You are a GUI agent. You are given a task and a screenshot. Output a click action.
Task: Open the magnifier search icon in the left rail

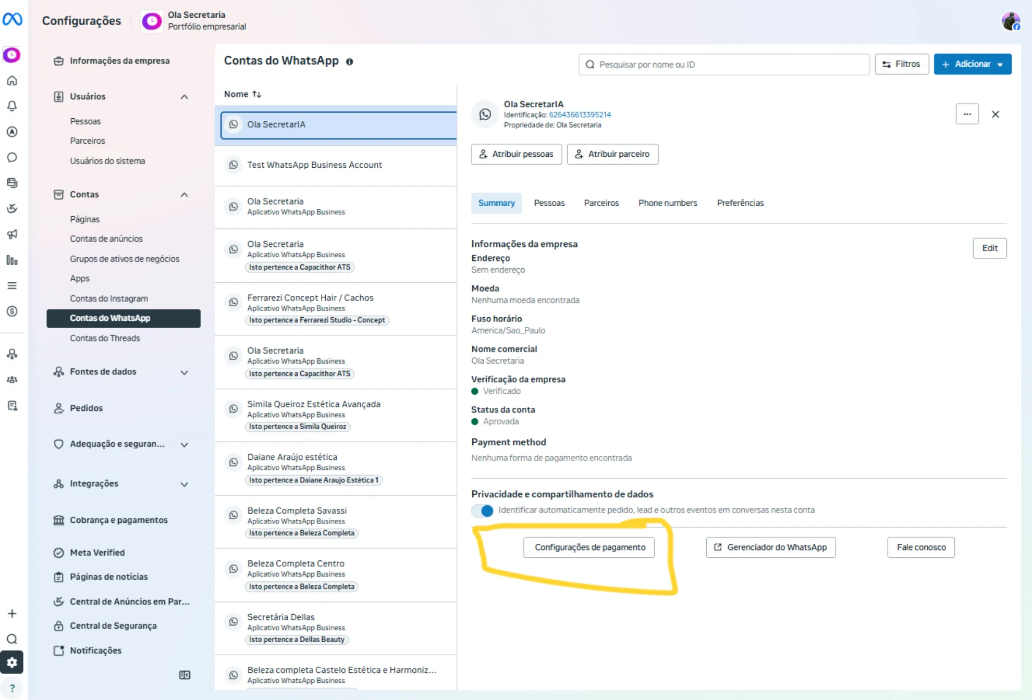point(12,639)
